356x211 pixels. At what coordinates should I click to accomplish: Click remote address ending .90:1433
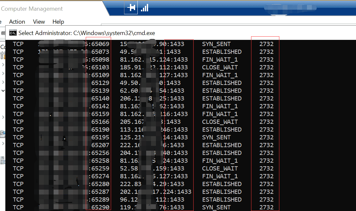[152, 44]
